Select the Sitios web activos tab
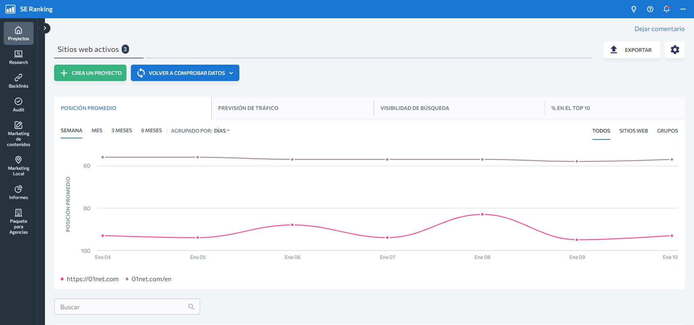The width and height of the screenshot is (694, 325). coord(99,50)
